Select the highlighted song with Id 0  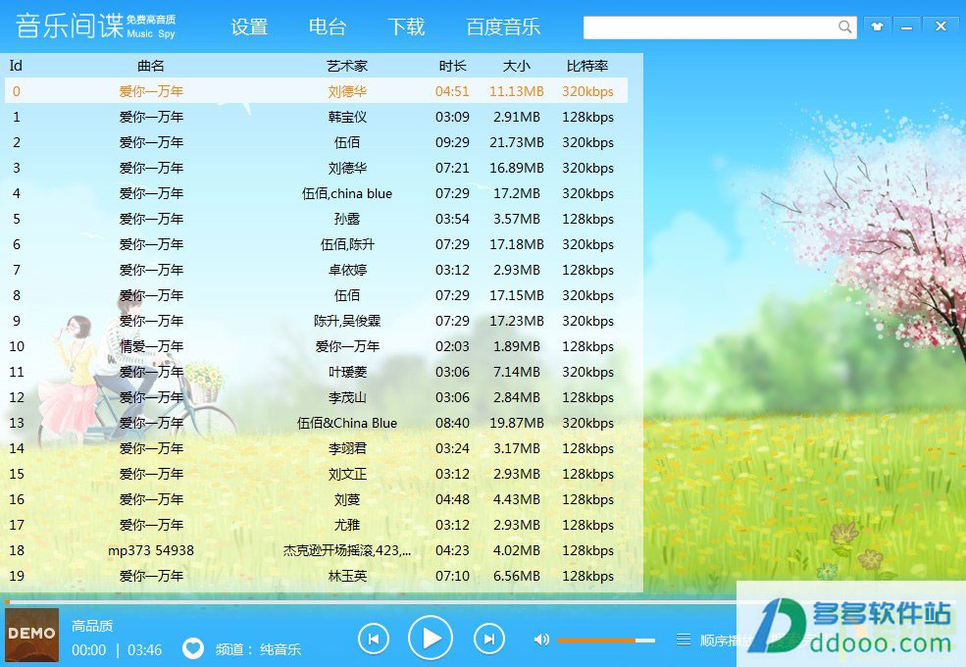coord(316,91)
